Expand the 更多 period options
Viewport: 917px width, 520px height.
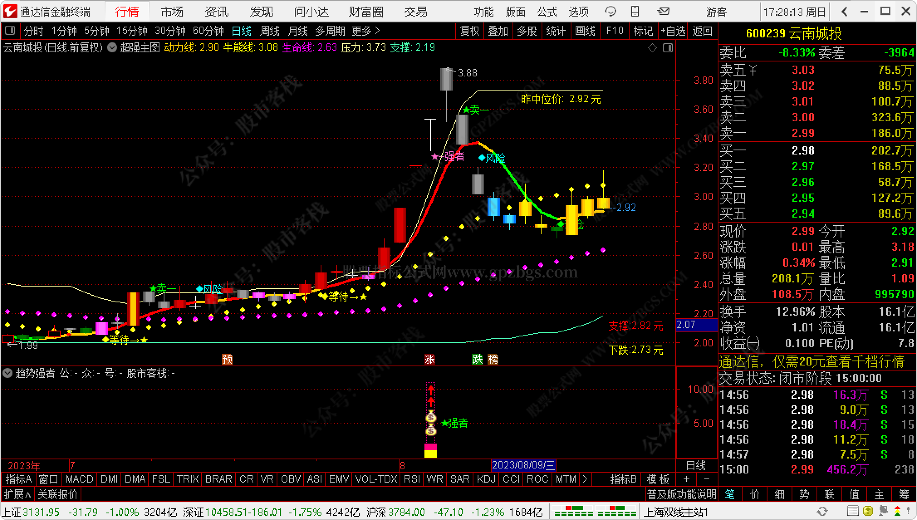tap(365, 31)
